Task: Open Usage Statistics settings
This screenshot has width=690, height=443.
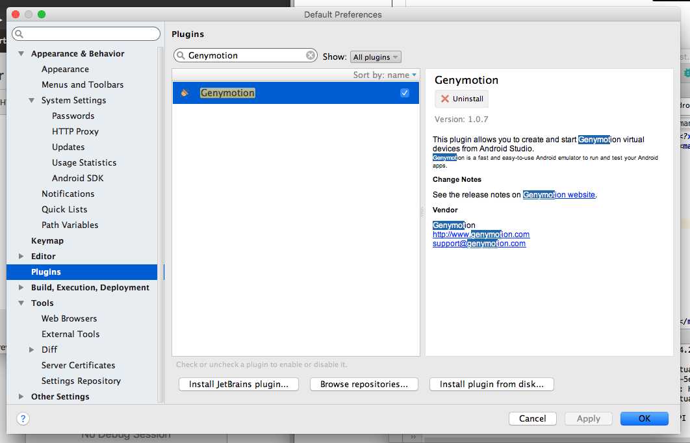Action: pyautogui.click(x=84, y=163)
